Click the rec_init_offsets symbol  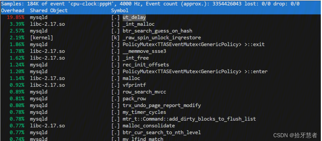pos(146,65)
